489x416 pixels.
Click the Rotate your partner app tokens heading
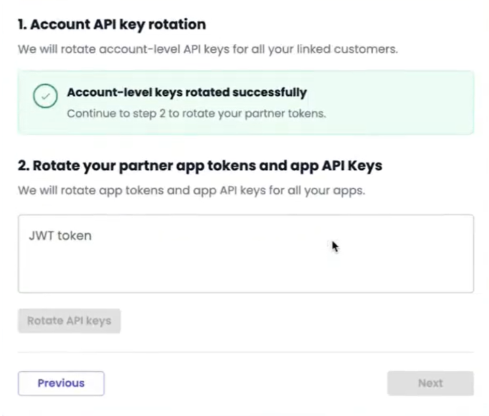pos(200,166)
